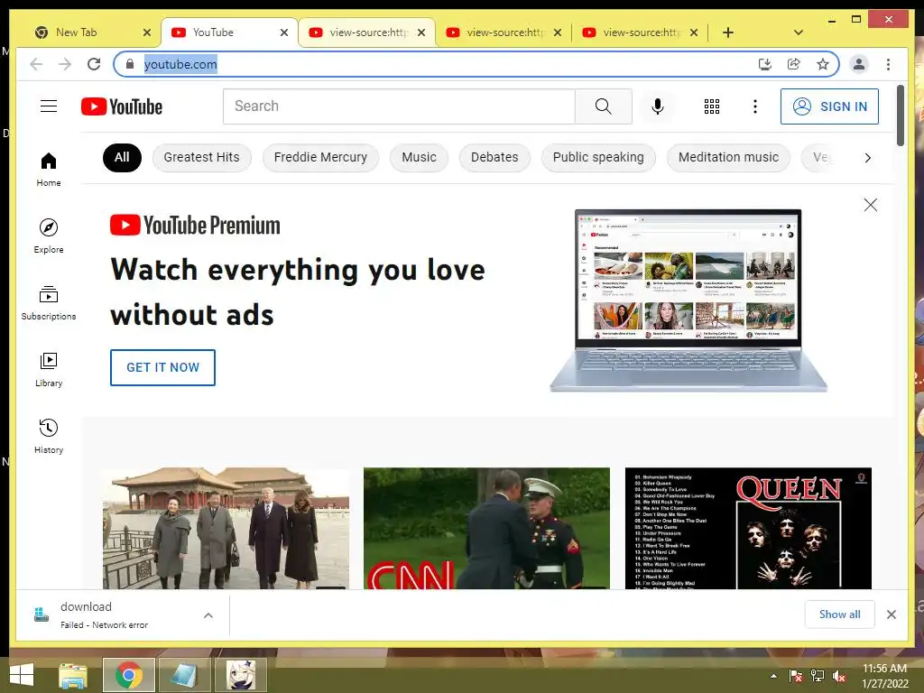Select the All filter chip
Viewport: 924px width, 693px height.
pos(122,157)
